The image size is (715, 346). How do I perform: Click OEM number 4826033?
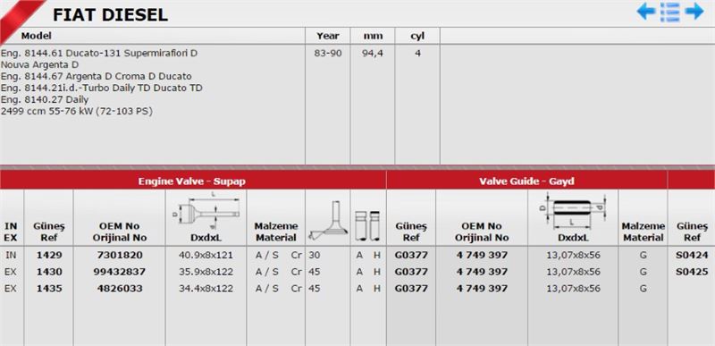(x=120, y=288)
